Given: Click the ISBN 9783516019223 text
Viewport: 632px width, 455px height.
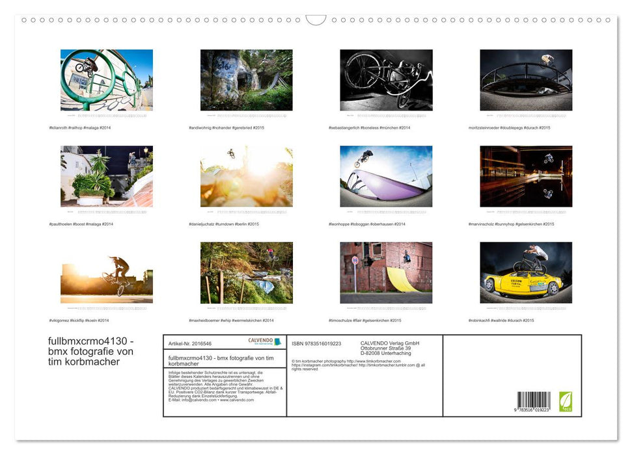Looking at the screenshot, I should pyautogui.click(x=317, y=344).
